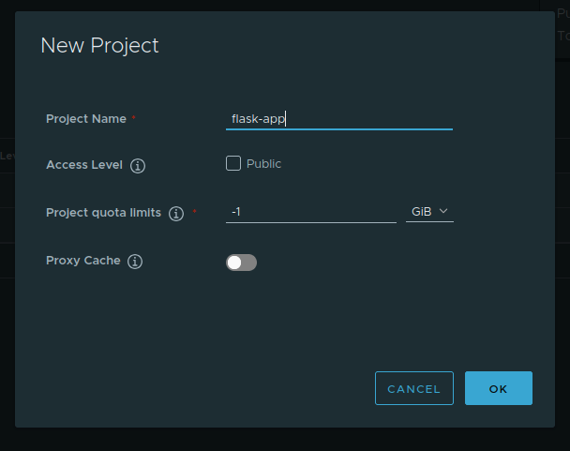
Task: Check the Public access checkbox
Action: coord(233,164)
